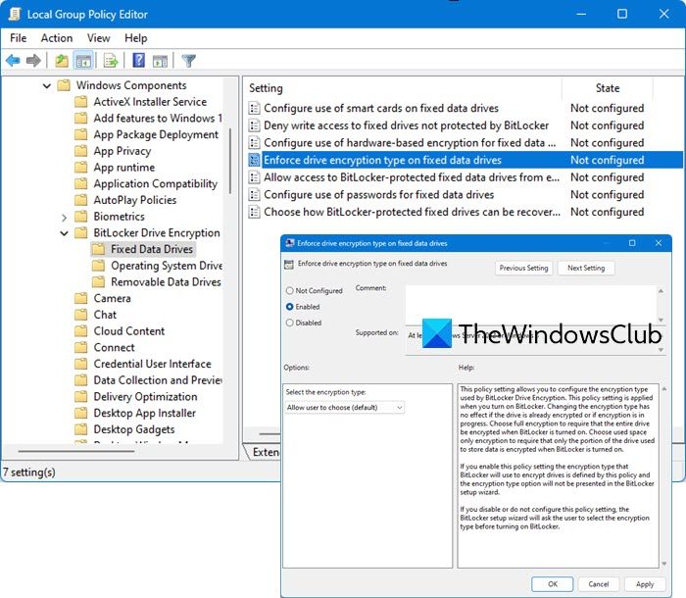The height and width of the screenshot is (598, 686).
Task: Click the Export List toolbar icon
Action: pyautogui.click(x=111, y=61)
